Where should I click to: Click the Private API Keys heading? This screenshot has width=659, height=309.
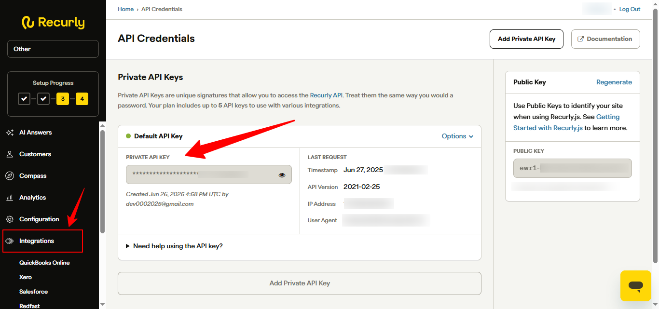tap(151, 77)
